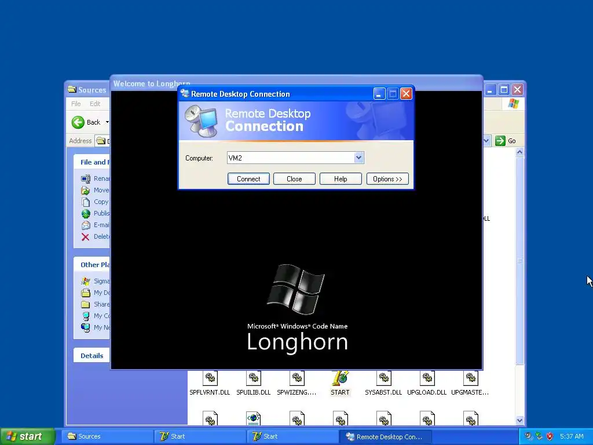Click the vertical scrollbar thumb in Sources
The height and width of the screenshot is (445, 593).
pyautogui.click(x=519, y=261)
